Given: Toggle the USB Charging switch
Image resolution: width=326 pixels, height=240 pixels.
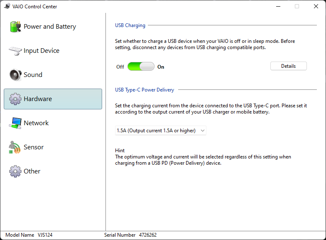Looking at the screenshot, I should (x=141, y=67).
